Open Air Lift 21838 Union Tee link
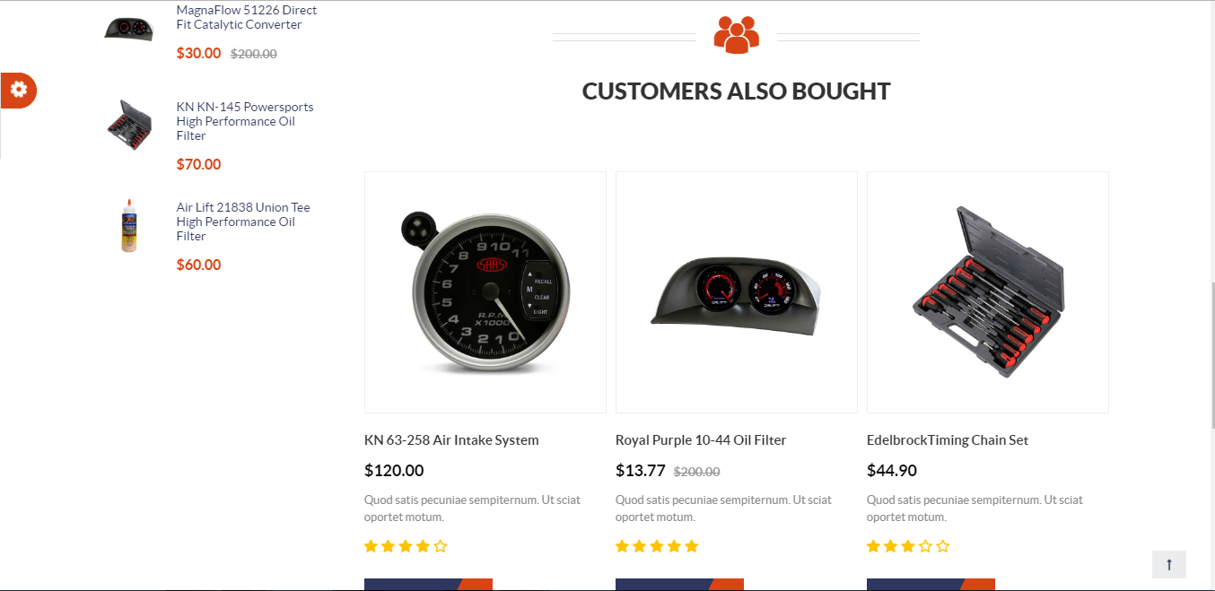This screenshot has height=591, width=1215. point(243,222)
